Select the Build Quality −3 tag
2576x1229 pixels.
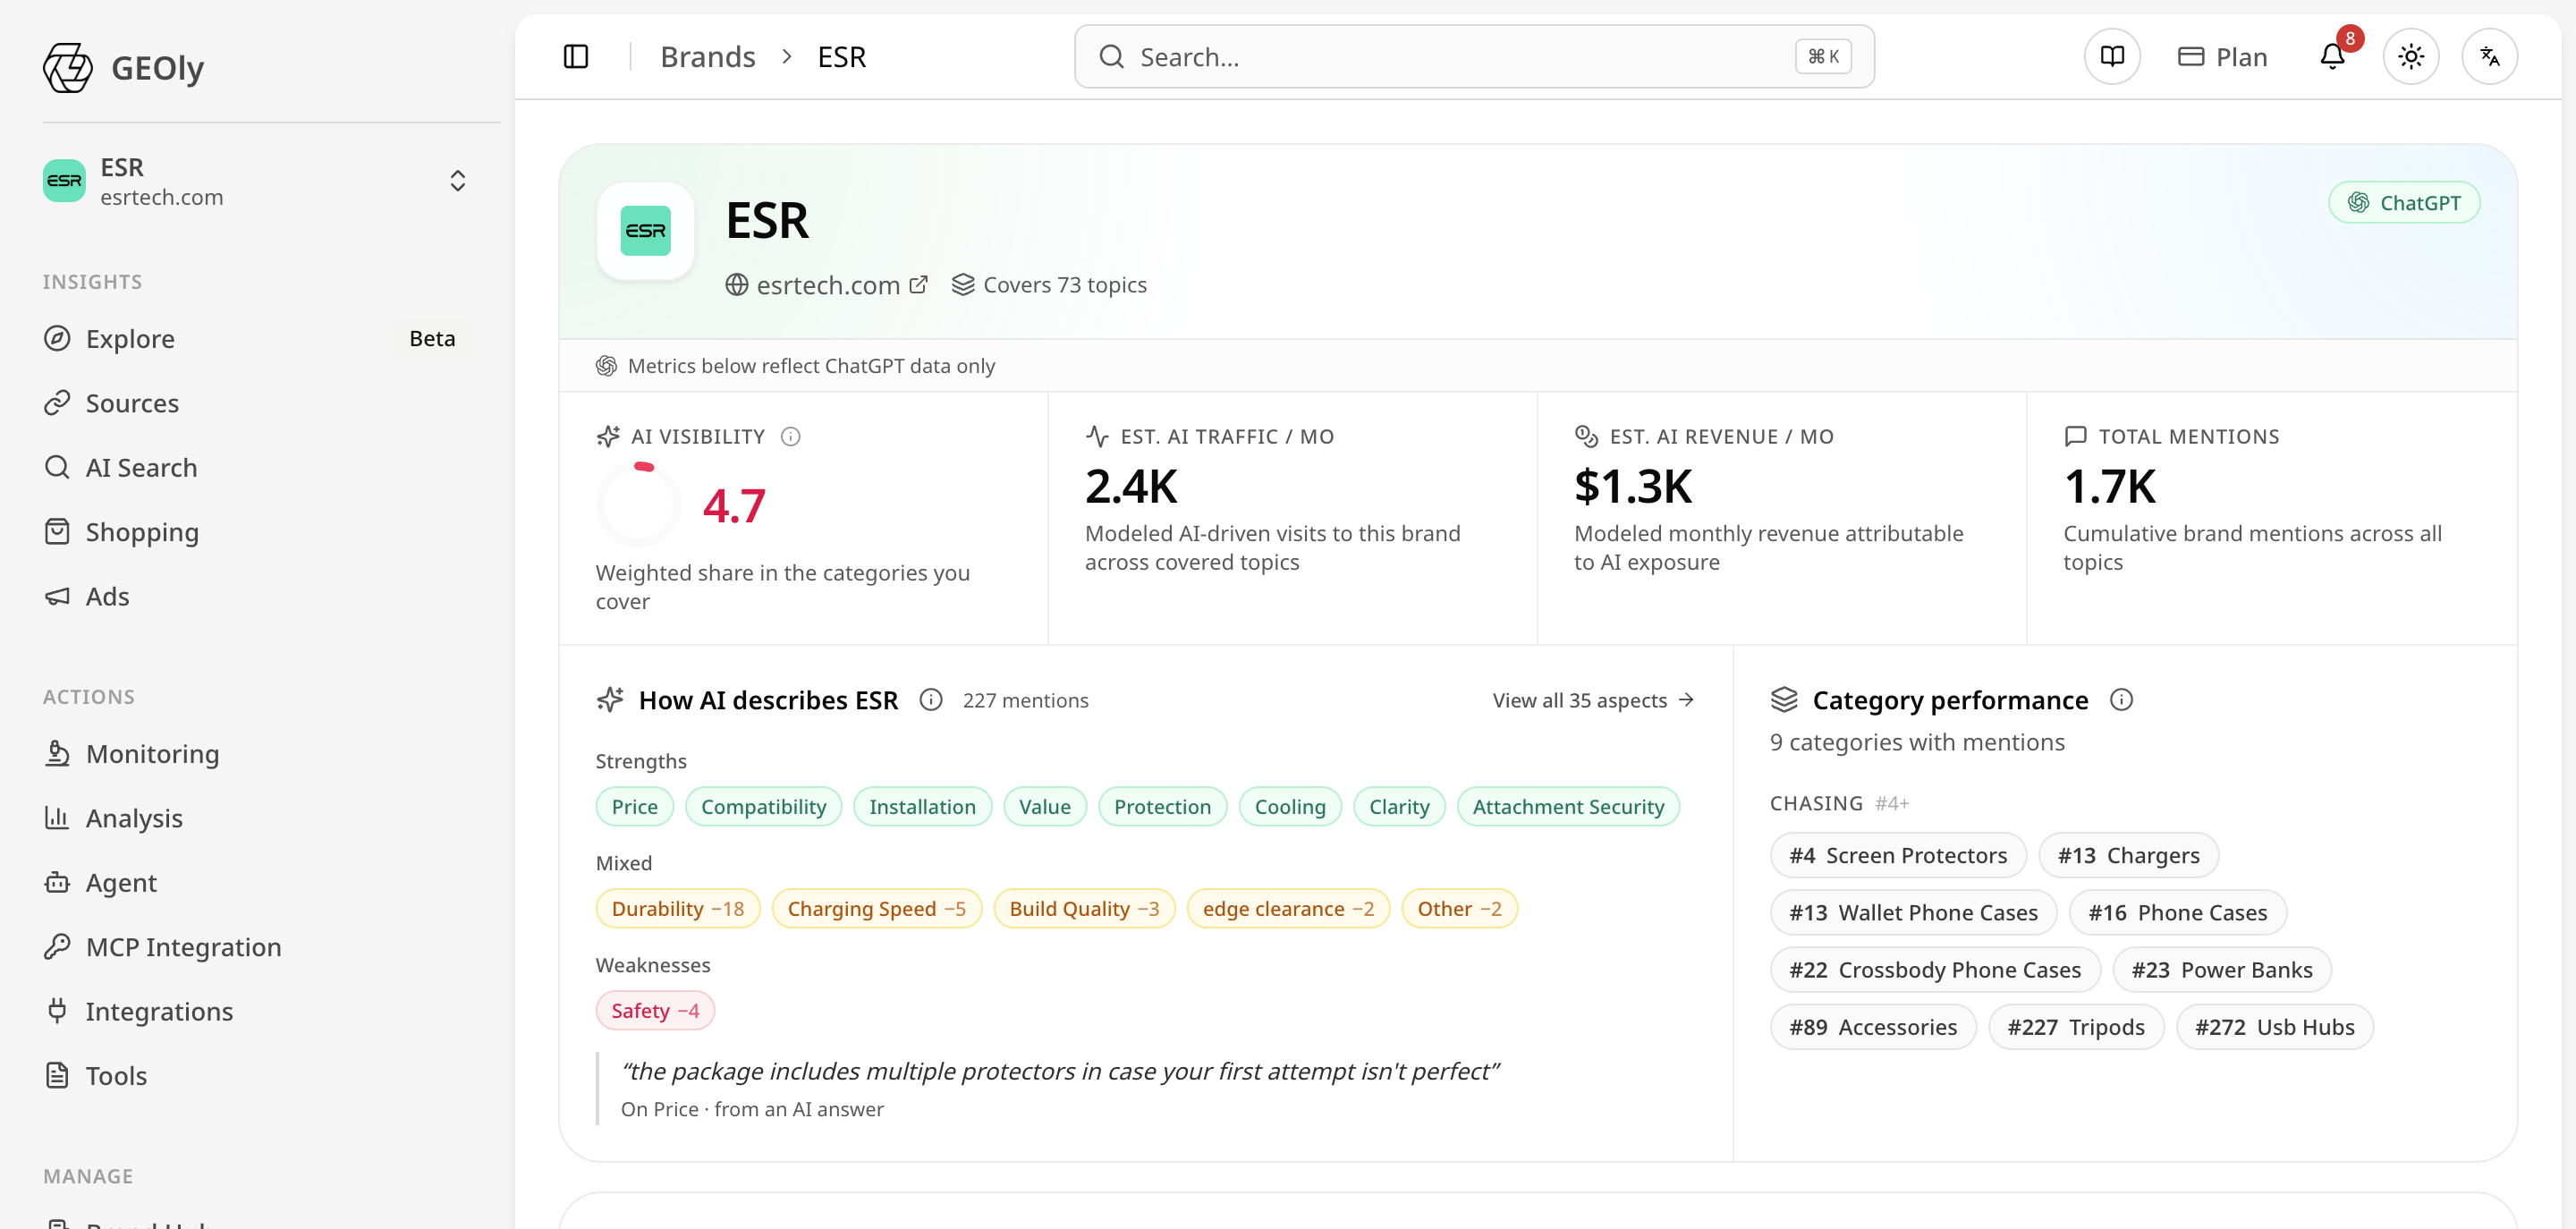click(1084, 908)
